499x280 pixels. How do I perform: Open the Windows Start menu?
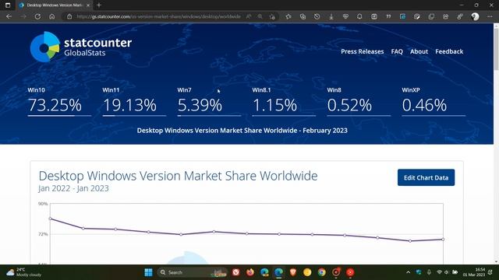148,272
